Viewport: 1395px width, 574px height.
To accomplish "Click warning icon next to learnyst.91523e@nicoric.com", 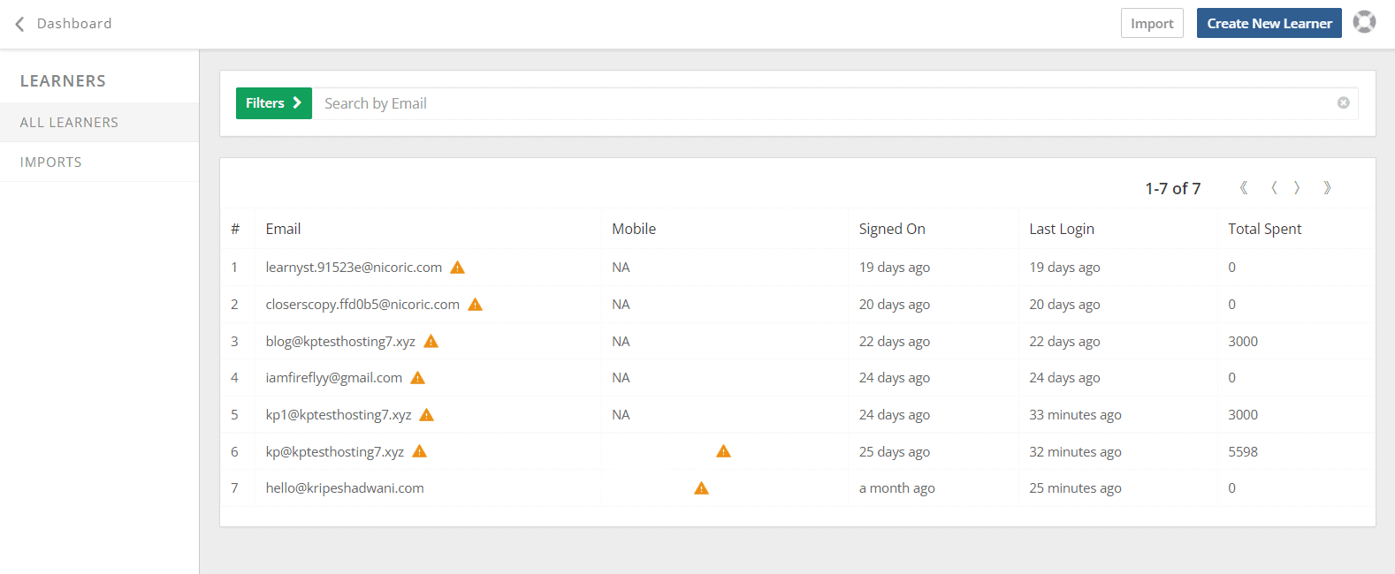I will tap(457, 268).
